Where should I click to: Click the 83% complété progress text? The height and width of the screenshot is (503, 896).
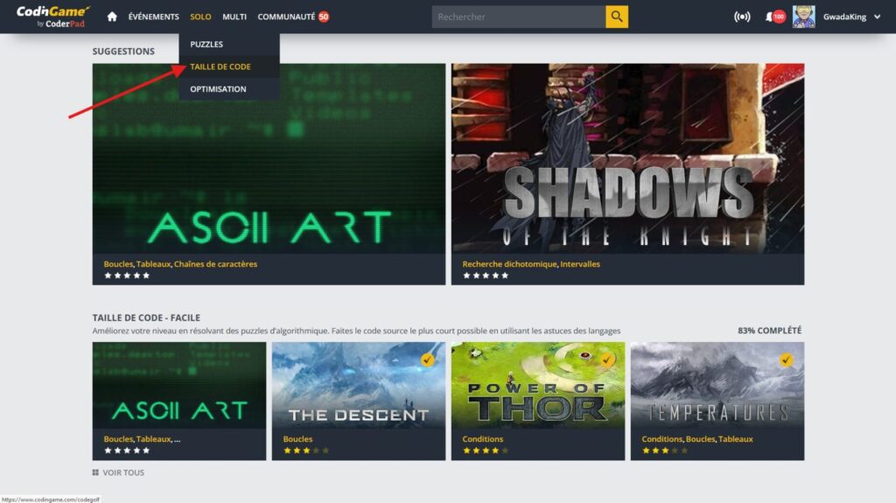pyautogui.click(x=769, y=331)
